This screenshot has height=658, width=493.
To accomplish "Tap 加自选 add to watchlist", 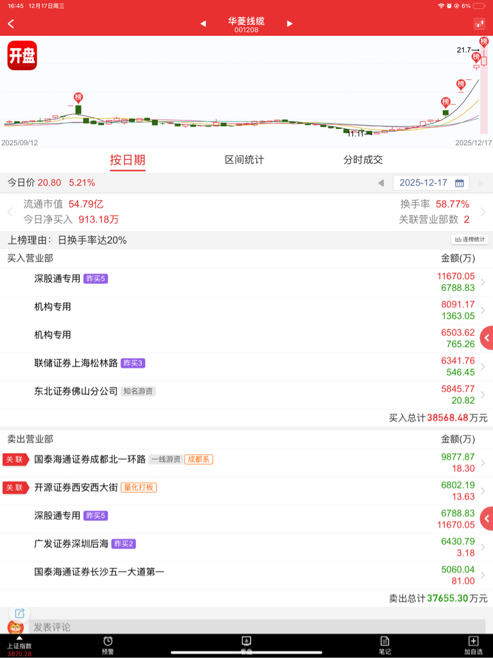I will tap(473, 645).
